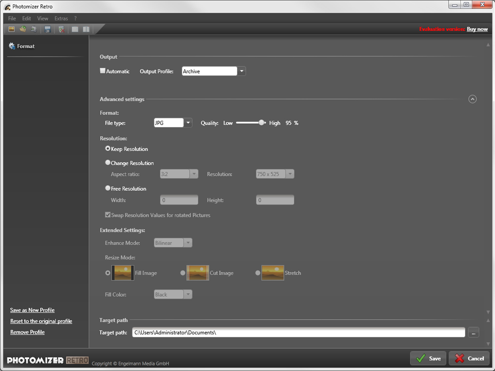Click the Quality slider handle
This screenshot has width=495, height=371.
click(262, 123)
